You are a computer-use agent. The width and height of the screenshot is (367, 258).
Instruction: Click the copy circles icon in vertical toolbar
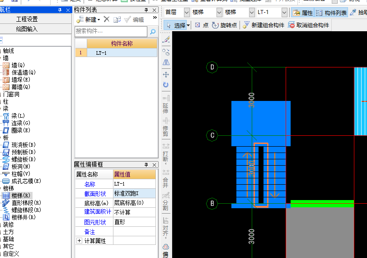tap(166, 52)
